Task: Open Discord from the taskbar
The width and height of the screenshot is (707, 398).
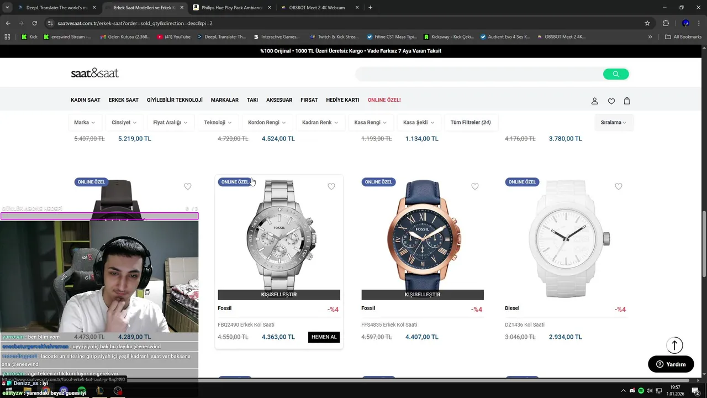Action: 64,391
